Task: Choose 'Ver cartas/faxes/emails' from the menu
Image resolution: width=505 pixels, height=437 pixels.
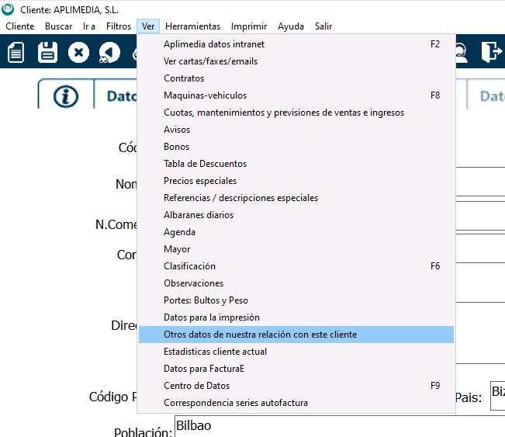Action: [x=210, y=61]
